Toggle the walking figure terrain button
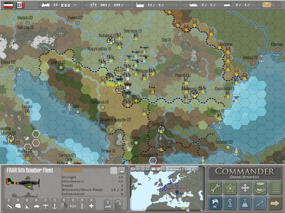This screenshot has width=285, height=213. coord(114,171)
